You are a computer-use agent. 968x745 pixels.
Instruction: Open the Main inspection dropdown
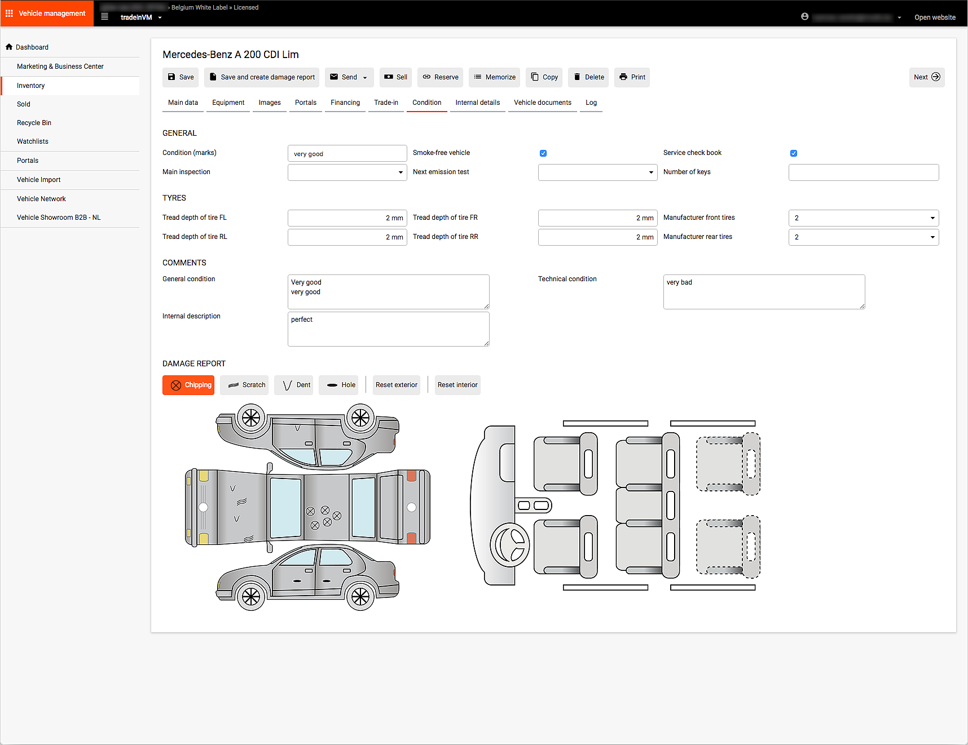point(347,172)
